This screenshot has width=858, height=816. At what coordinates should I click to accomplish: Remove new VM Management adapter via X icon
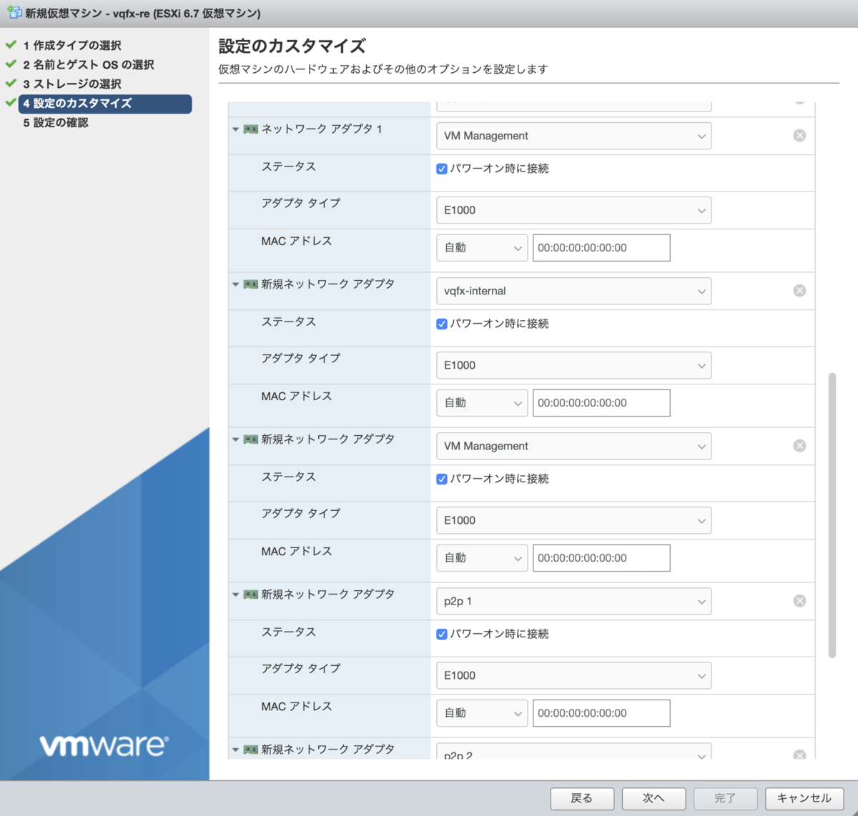point(799,446)
